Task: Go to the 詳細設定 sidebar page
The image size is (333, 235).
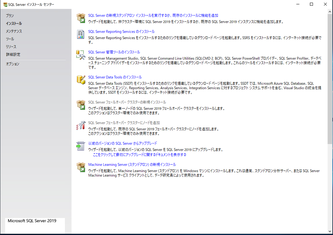Action: [13, 55]
